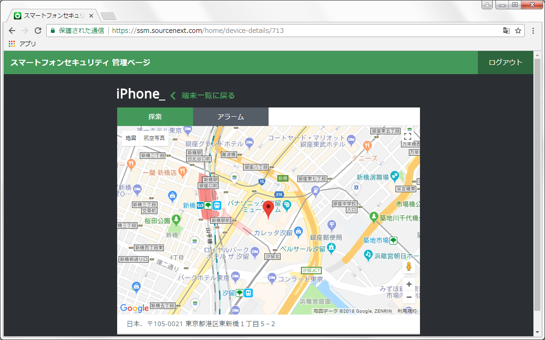Viewport: 545px width, 340px height.
Task: Click the 汐留JCT junction label
Action: tap(311, 271)
